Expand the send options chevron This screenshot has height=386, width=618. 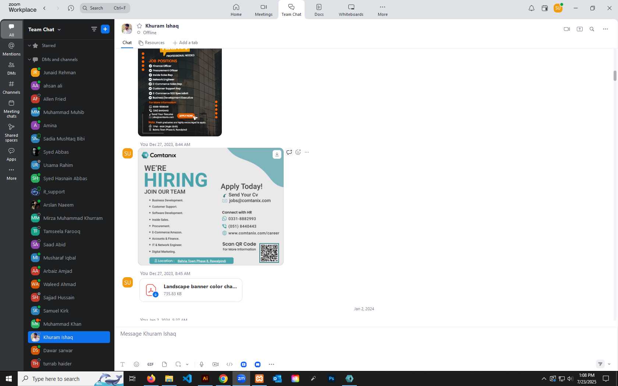point(609,364)
